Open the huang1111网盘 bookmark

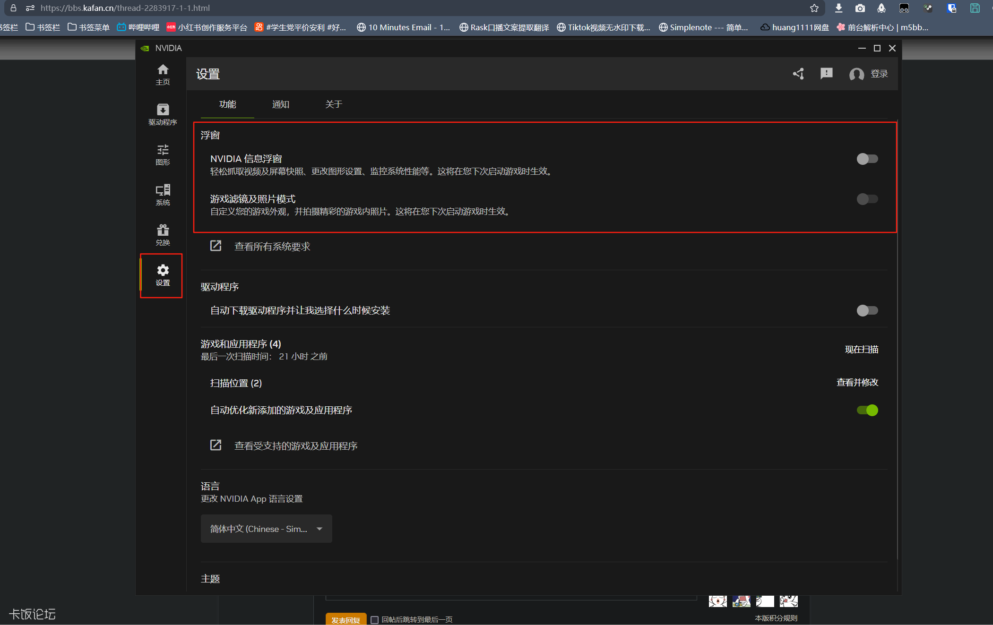tap(794, 27)
